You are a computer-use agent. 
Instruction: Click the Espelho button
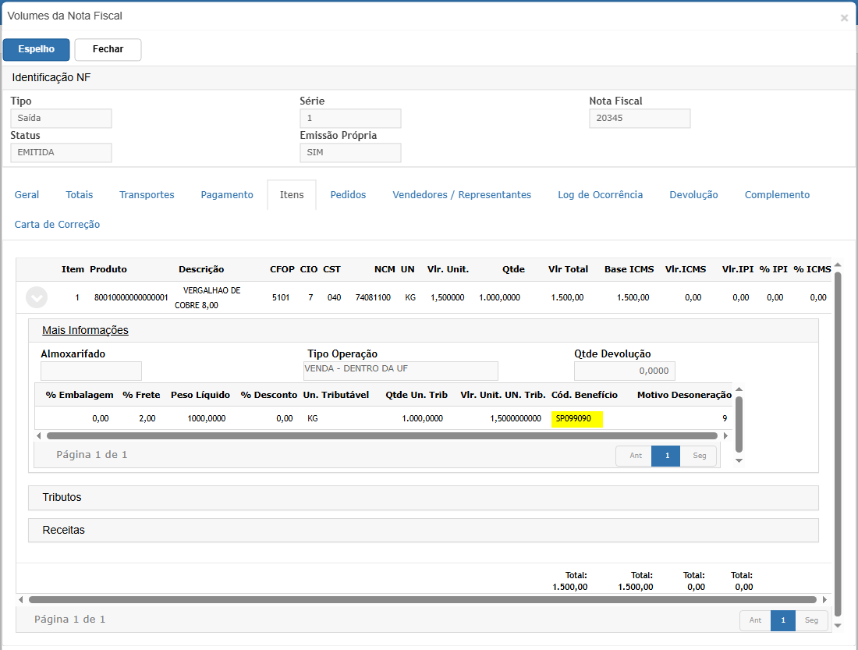[x=36, y=49]
